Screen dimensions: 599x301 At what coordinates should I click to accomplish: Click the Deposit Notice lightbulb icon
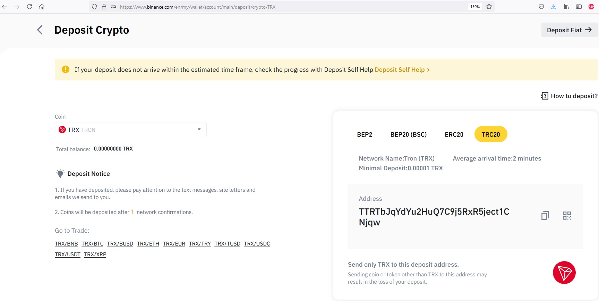point(60,173)
